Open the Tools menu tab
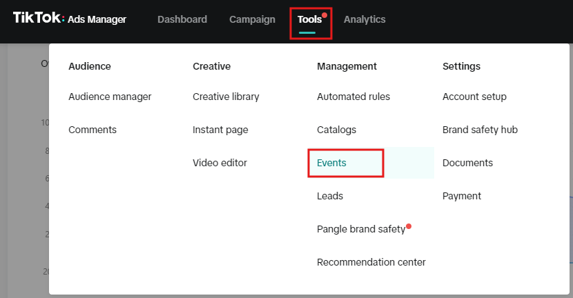This screenshot has height=298, width=573. coord(309,19)
